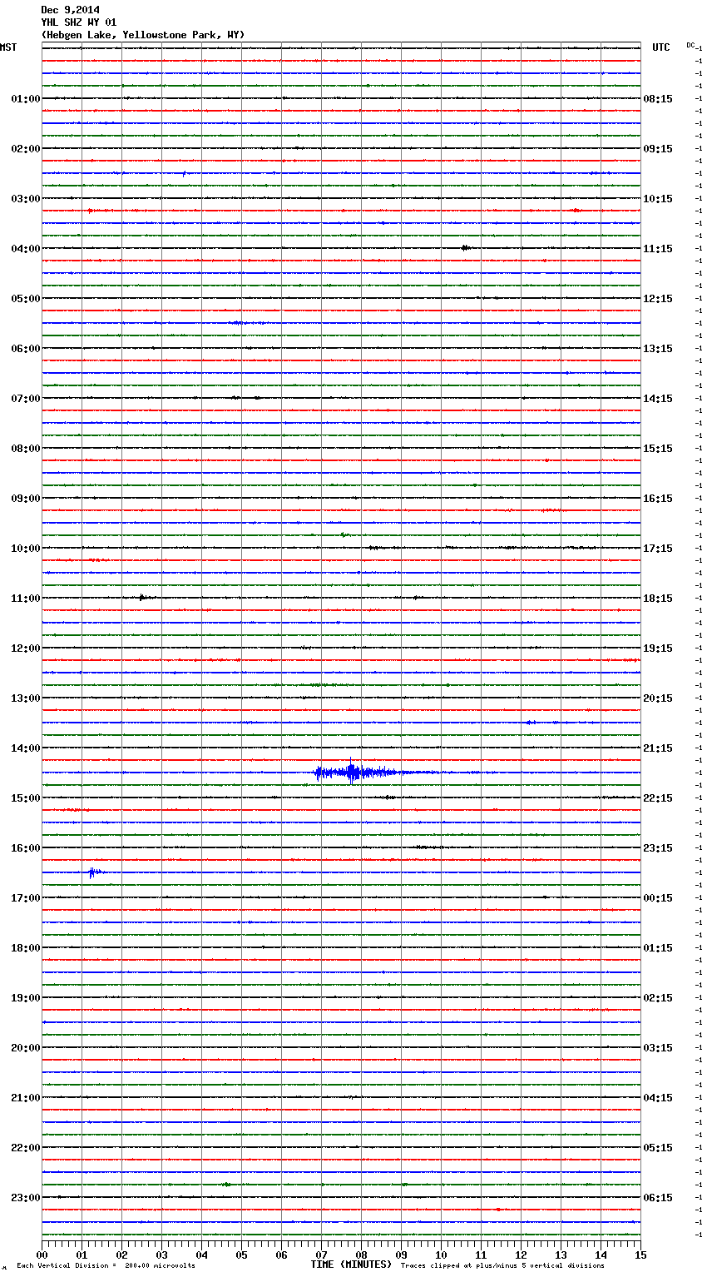Click the '03' minute tick on bottom axis
The image size is (707, 1277).
161,1255
